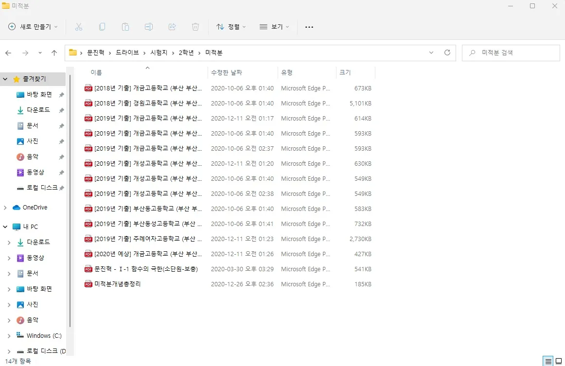Expand Windows (C:) drive node

tap(9, 336)
